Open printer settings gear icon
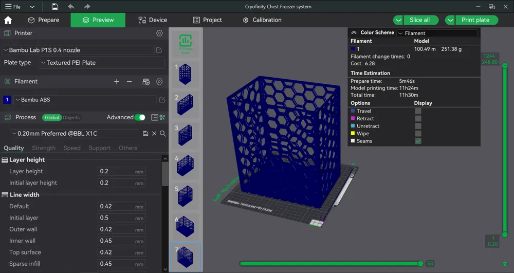Viewport: 514px width, 273px height. (159, 33)
